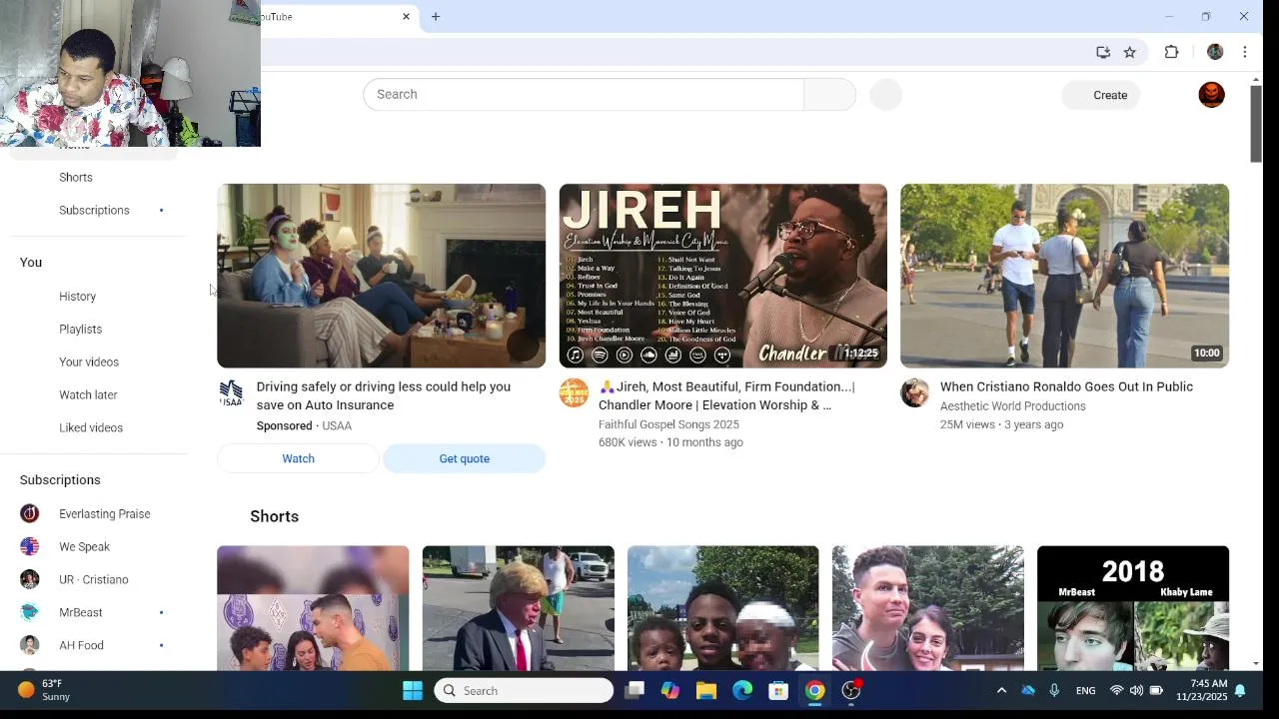Open the clock showing 7:45 AM

pyautogui.click(x=1201, y=690)
